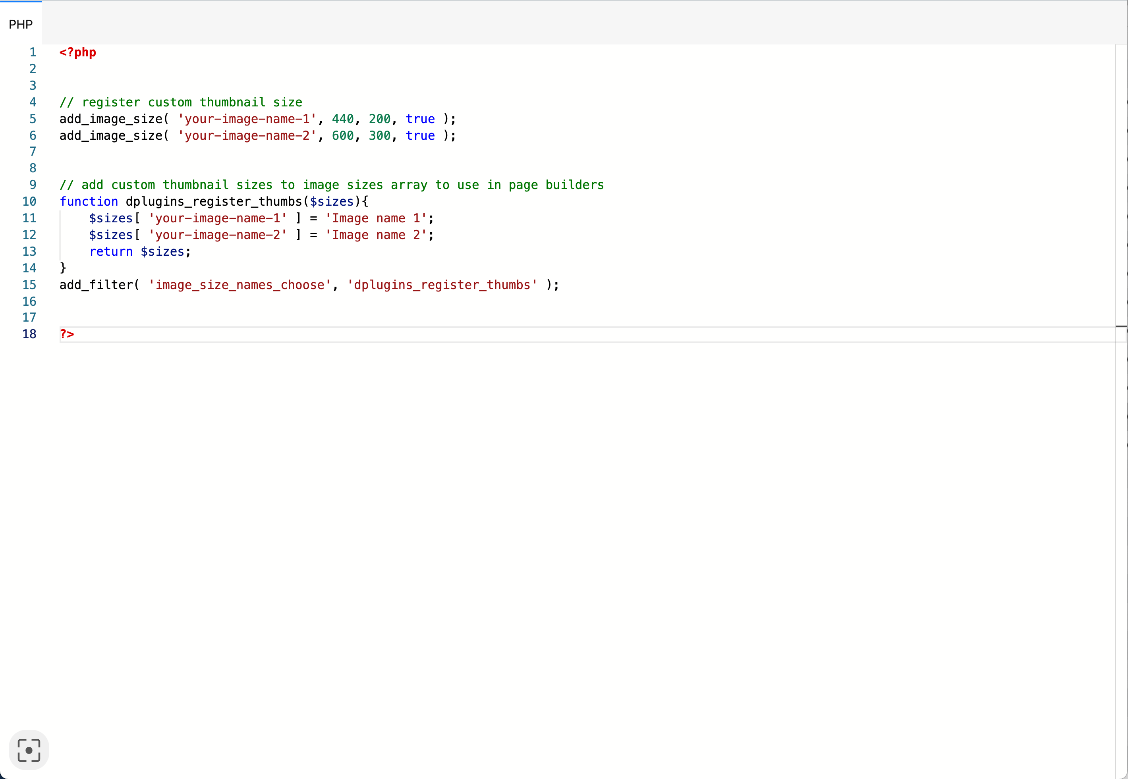Click dplugins_register_thumbs function name on line 10
The image size is (1128, 779).
click(x=214, y=202)
